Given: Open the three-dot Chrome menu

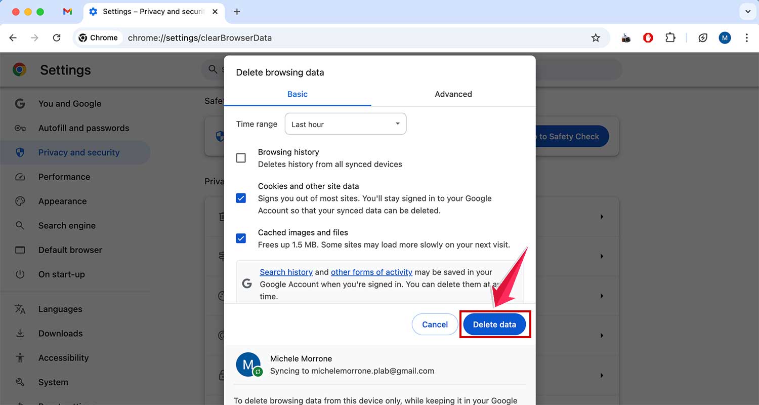Looking at the screenshot, I should 747,37.
